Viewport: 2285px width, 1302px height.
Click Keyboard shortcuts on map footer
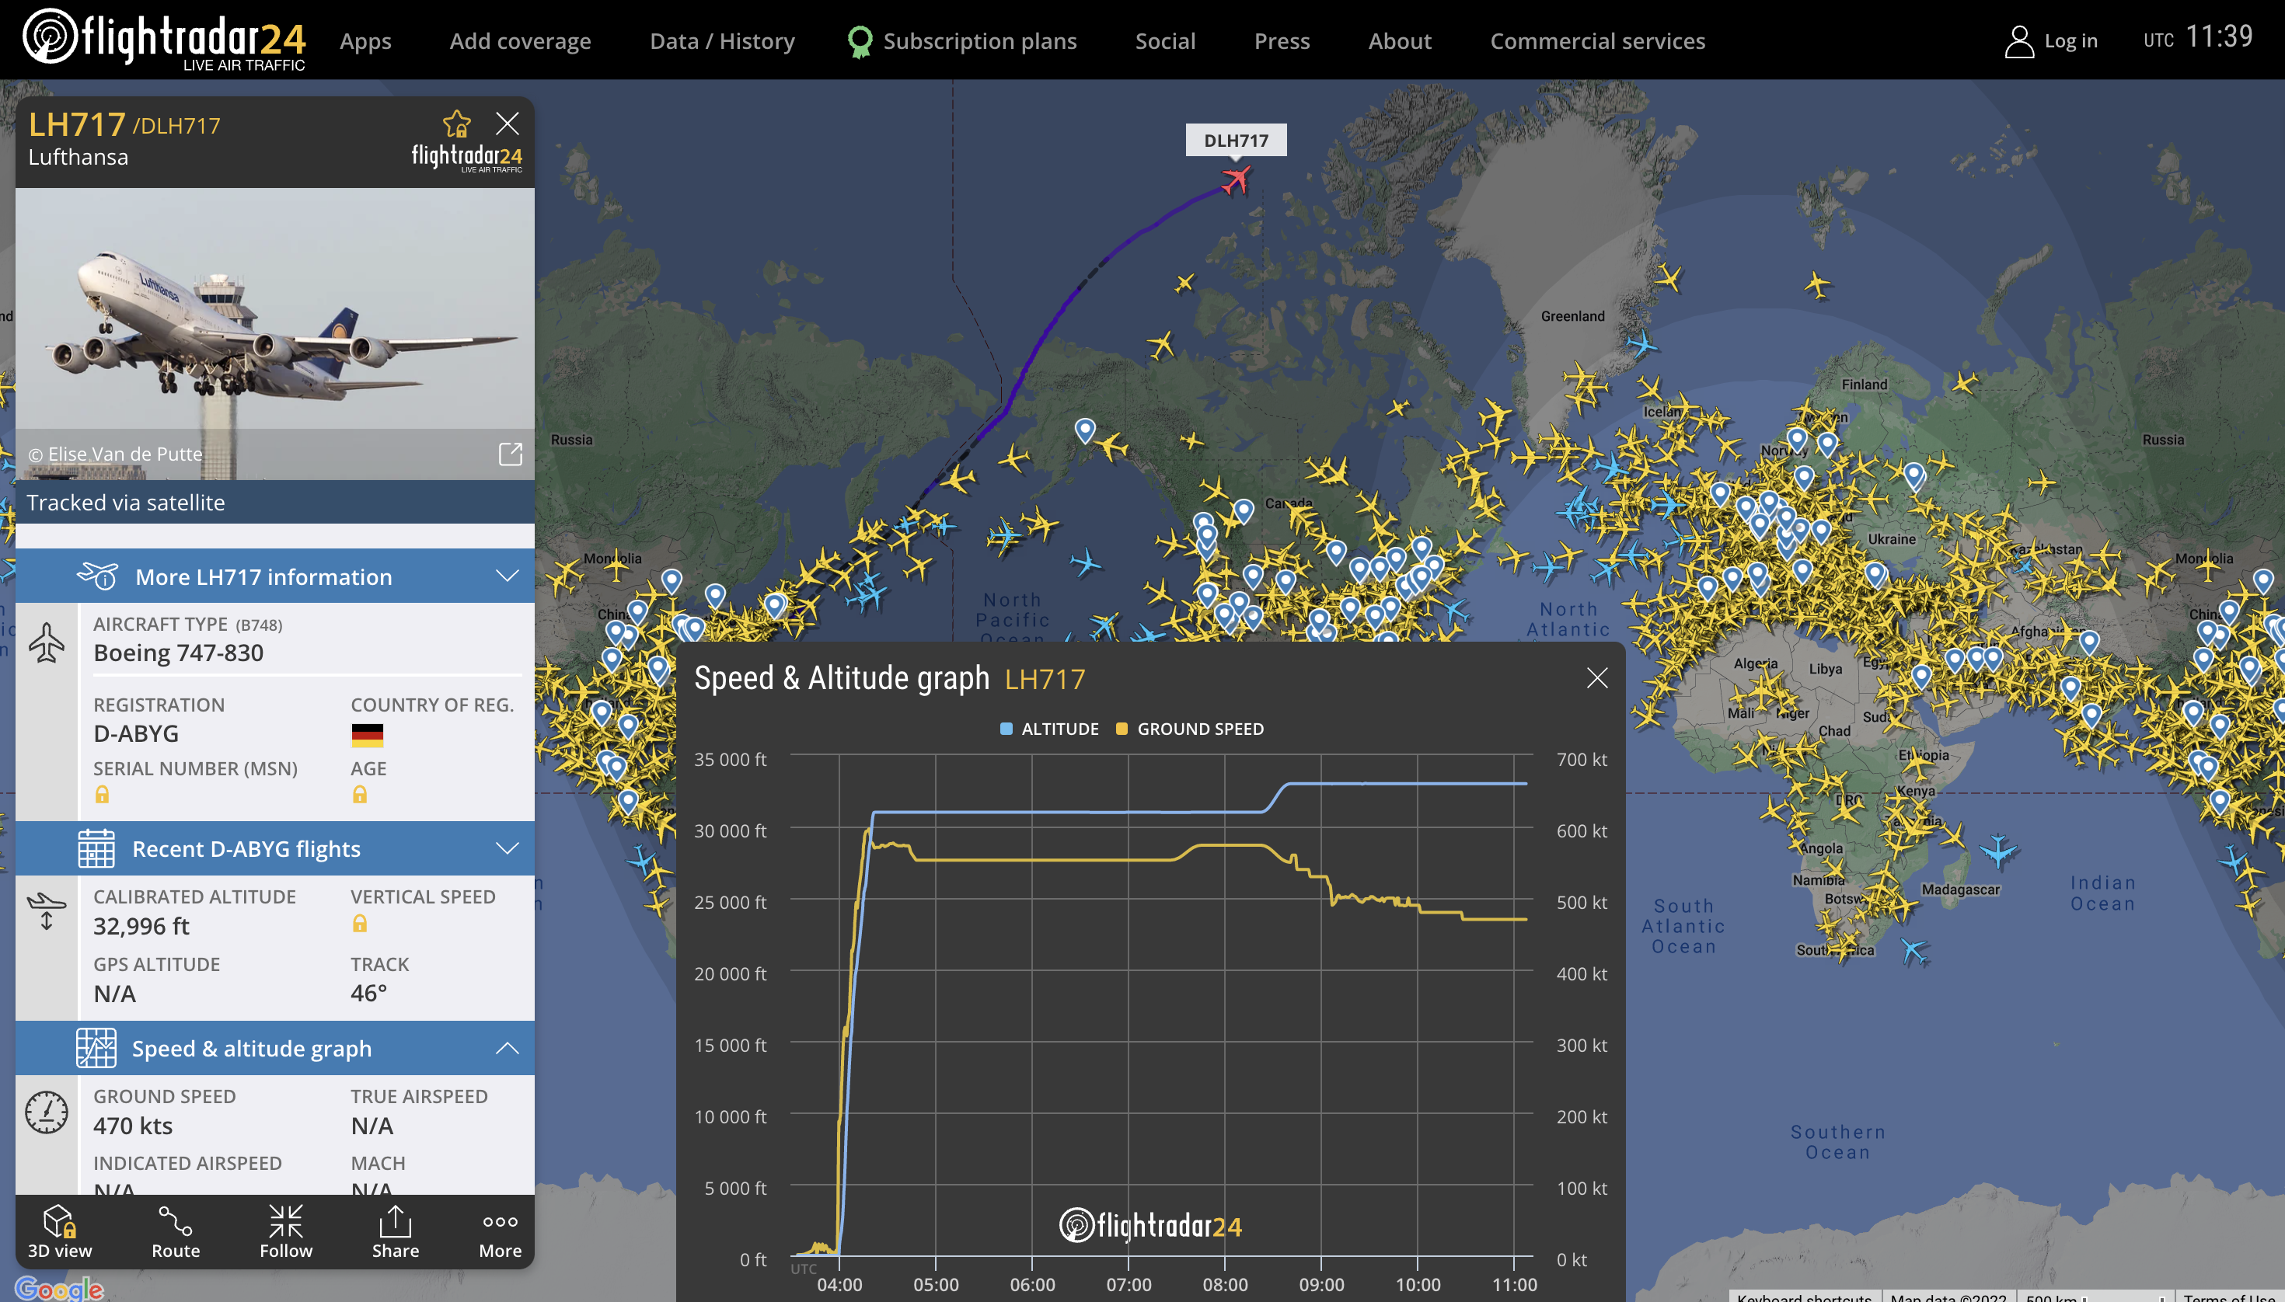coord(1804,1296)
